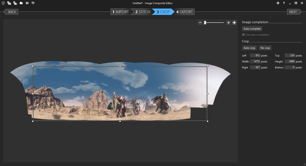Click the BACK button

tap(11, 12)
